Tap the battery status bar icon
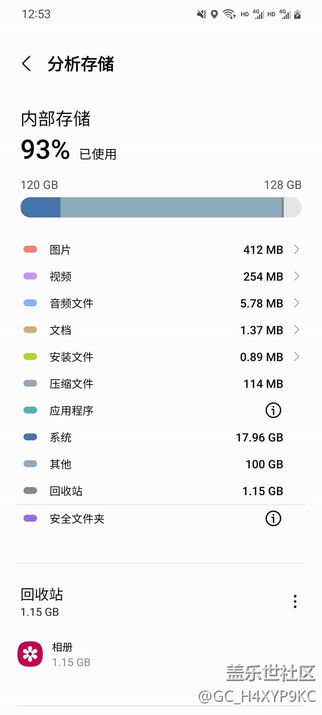 point(297,14)
